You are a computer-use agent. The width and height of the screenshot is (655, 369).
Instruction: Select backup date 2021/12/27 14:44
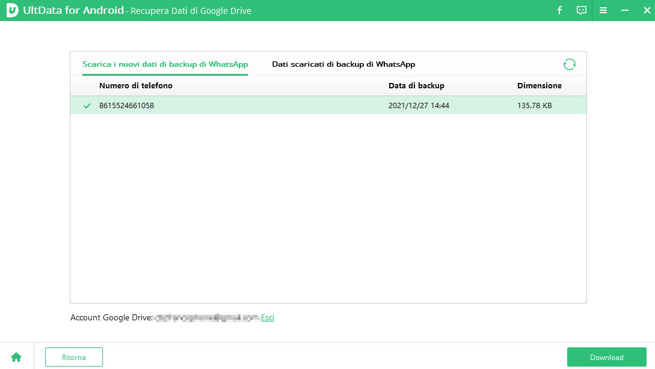point(419,106)
